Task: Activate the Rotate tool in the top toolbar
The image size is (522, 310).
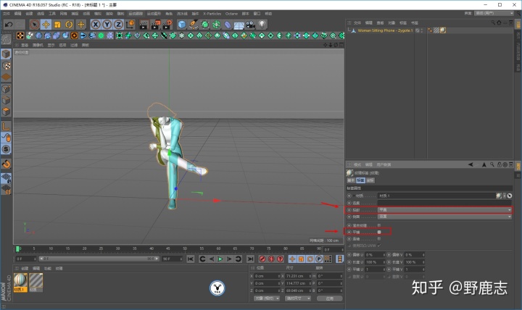Action: (69, 25)
